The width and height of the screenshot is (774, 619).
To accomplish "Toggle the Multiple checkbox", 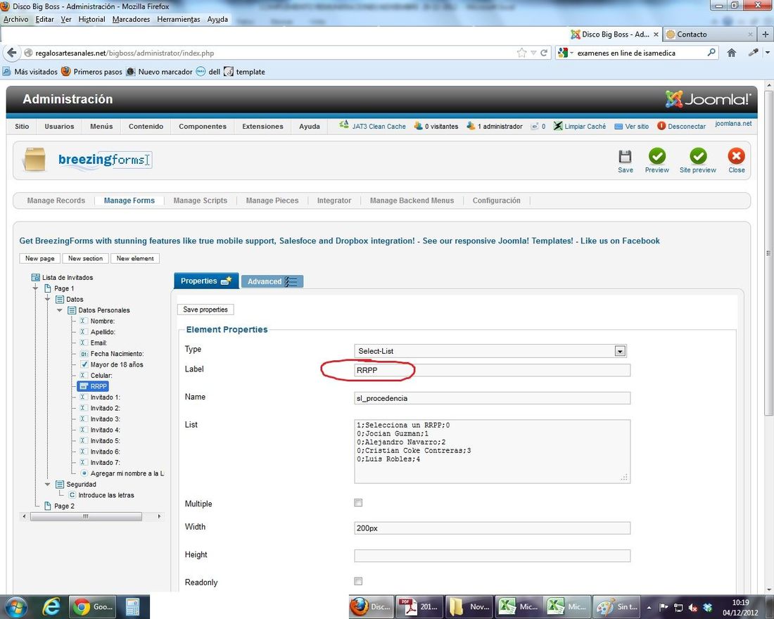I will coord(358,502).
